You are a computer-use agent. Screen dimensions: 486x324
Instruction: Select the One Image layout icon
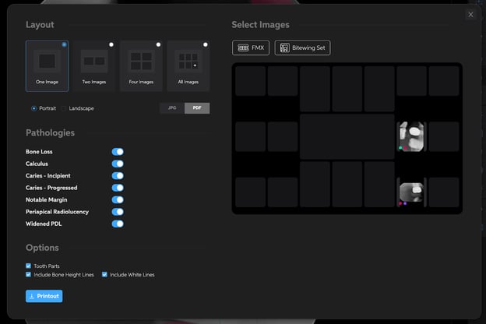click(47, 62)
